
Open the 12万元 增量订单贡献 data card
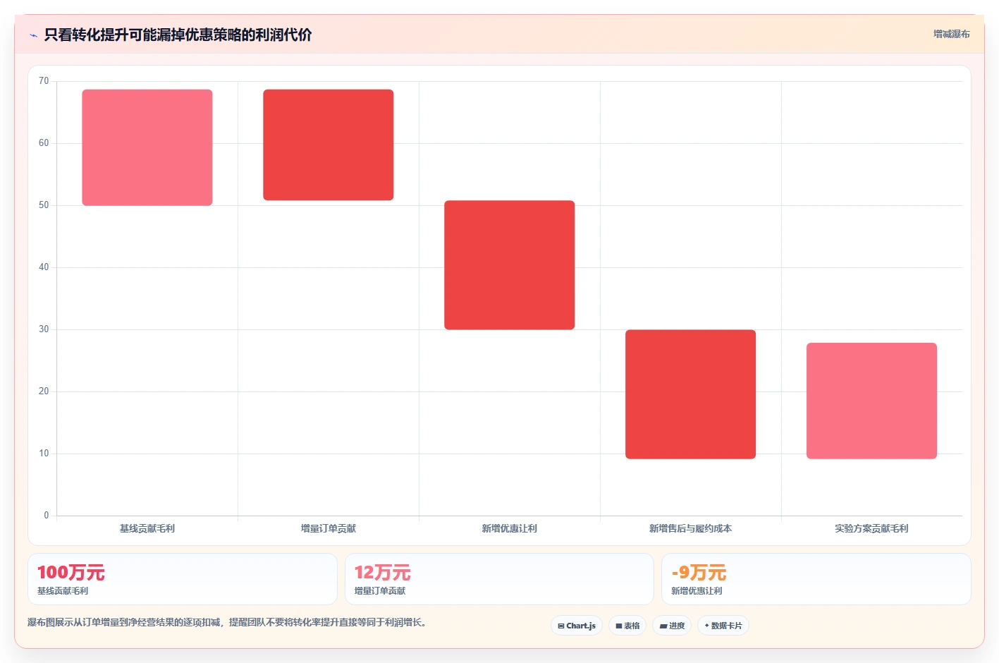tap(499, 579)
